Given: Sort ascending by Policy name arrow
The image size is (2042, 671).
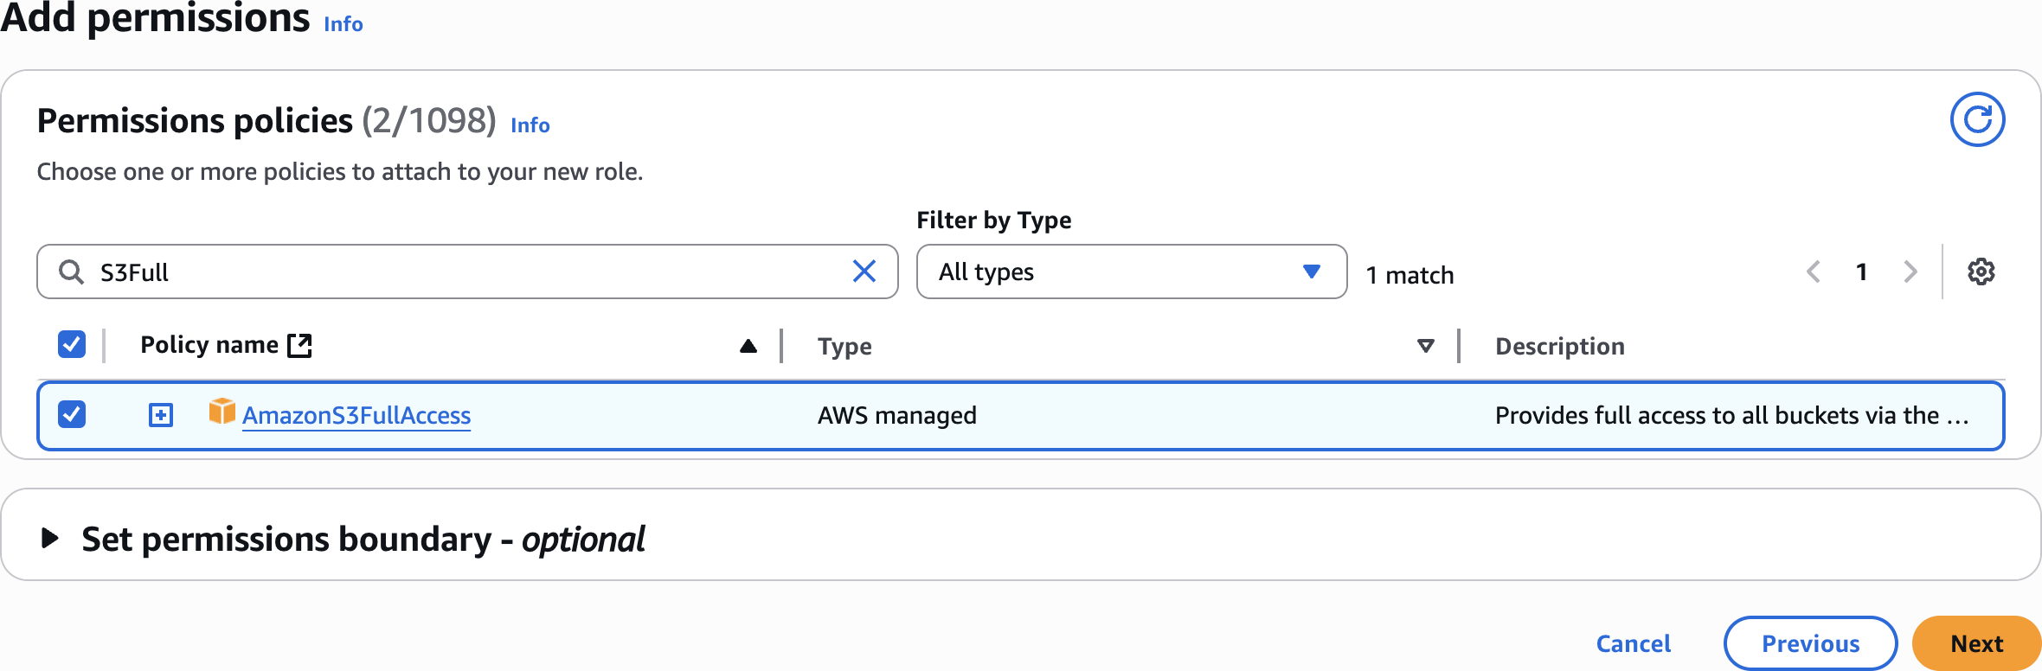Looking at the screenshot, I should (748, 346).
